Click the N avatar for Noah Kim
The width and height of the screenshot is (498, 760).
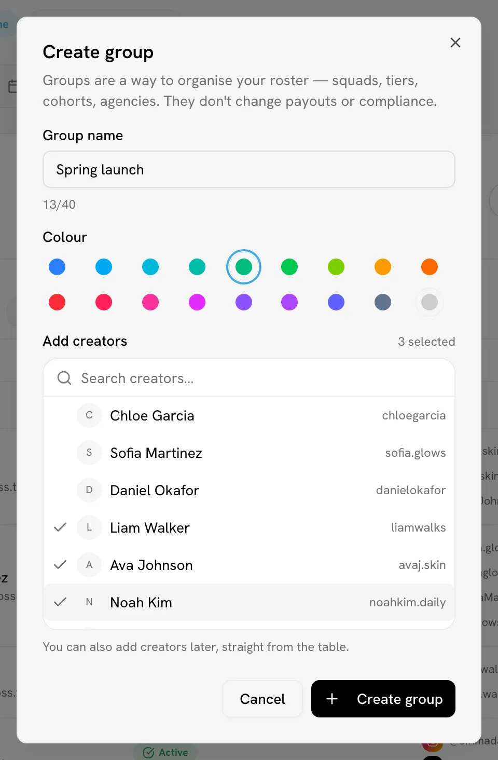pos(89,602)
